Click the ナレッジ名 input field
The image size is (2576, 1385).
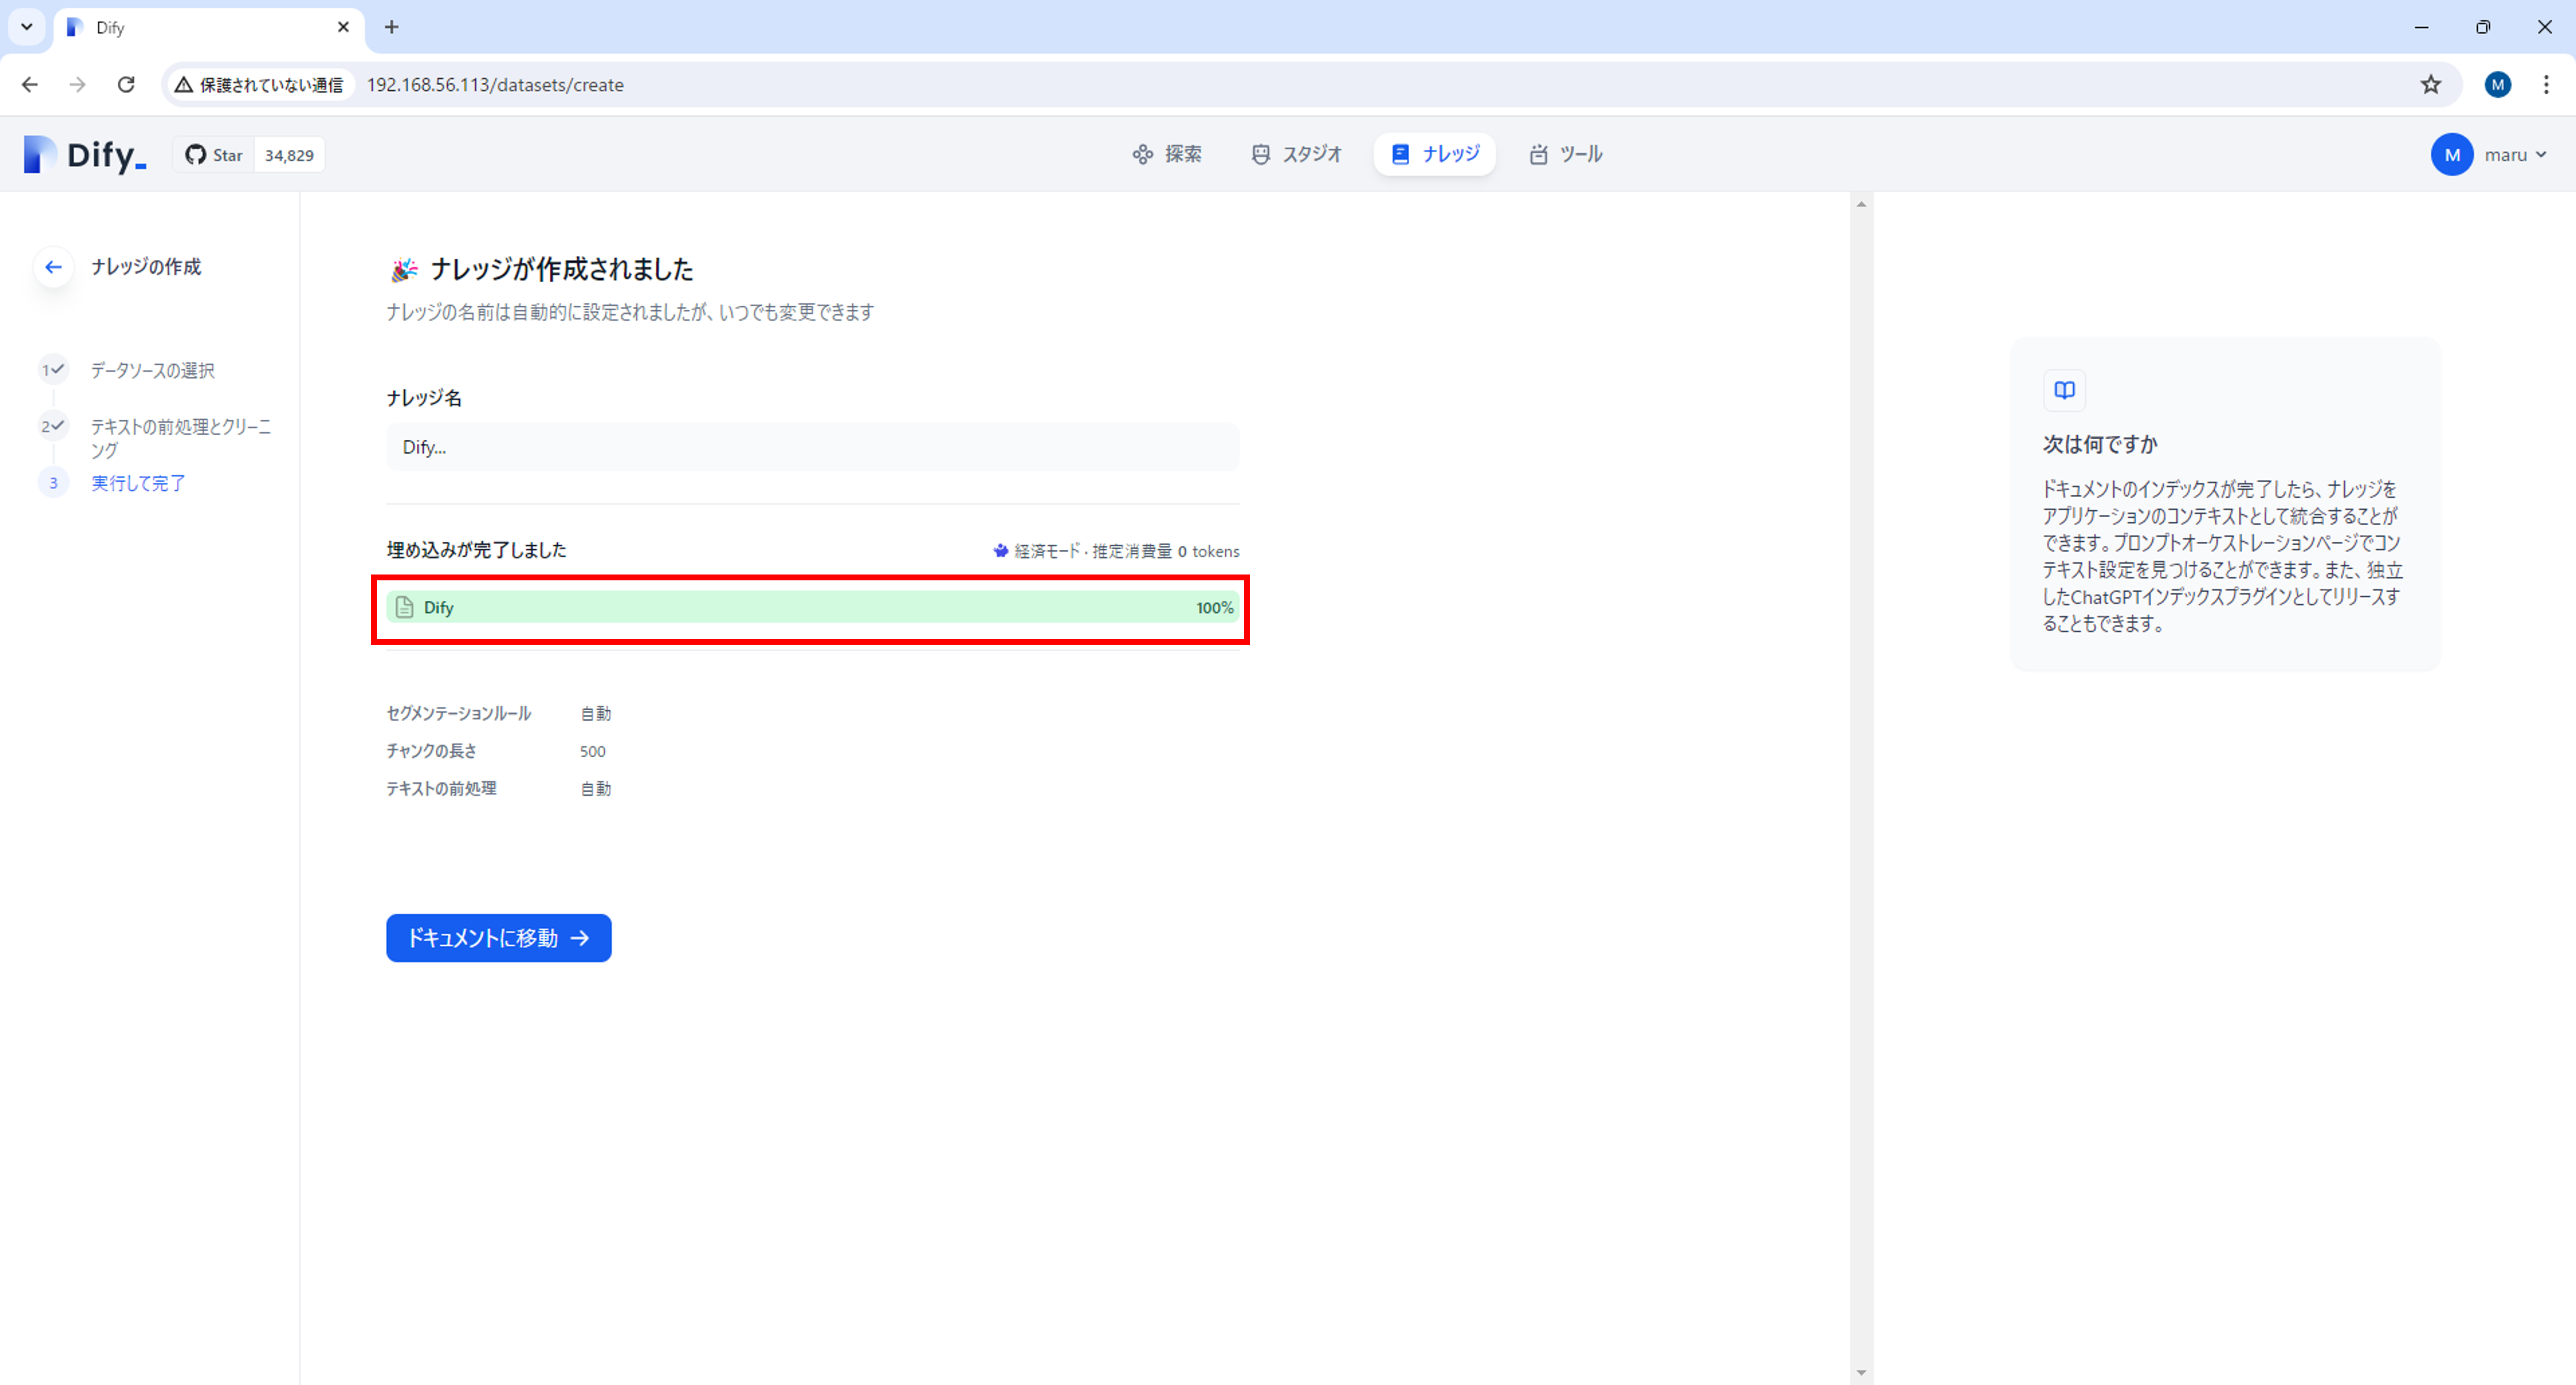tap(812, 447)
